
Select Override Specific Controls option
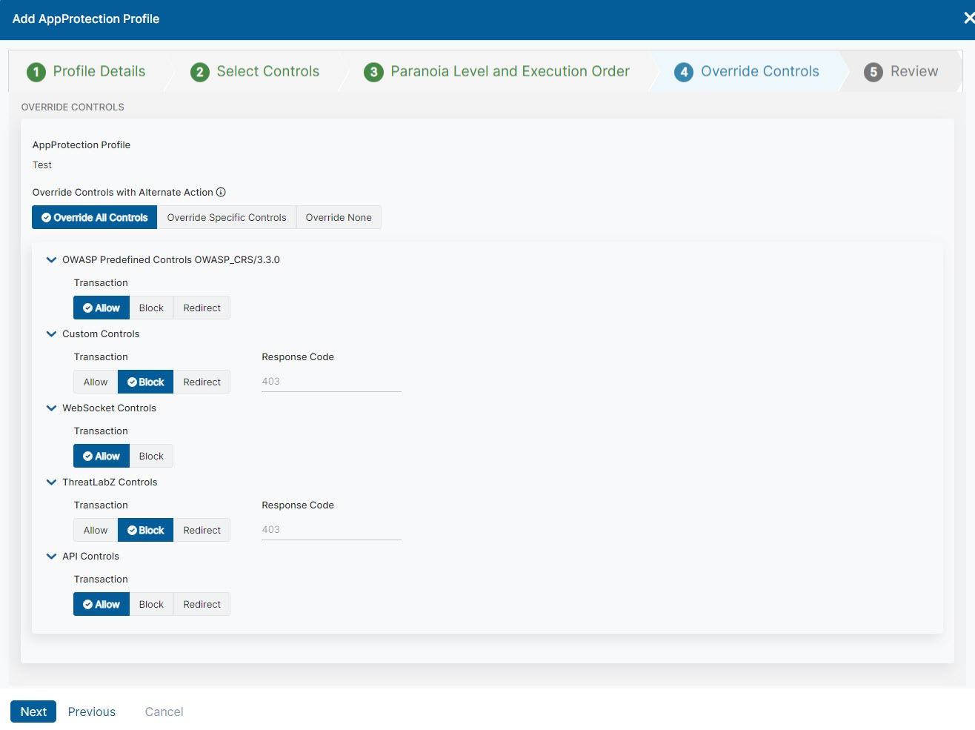(x=227, y=218)
